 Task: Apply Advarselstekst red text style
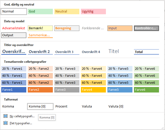tap(14, 28)
